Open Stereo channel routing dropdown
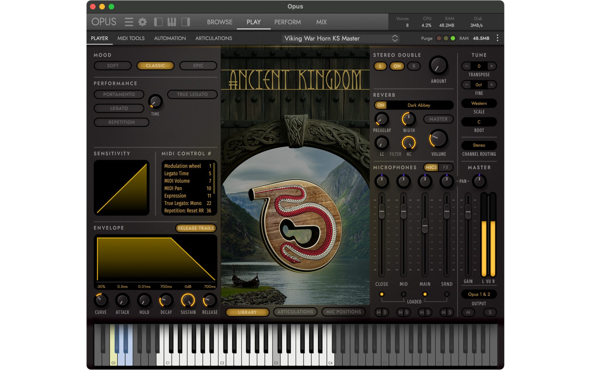591x370 pixels. 479,145
